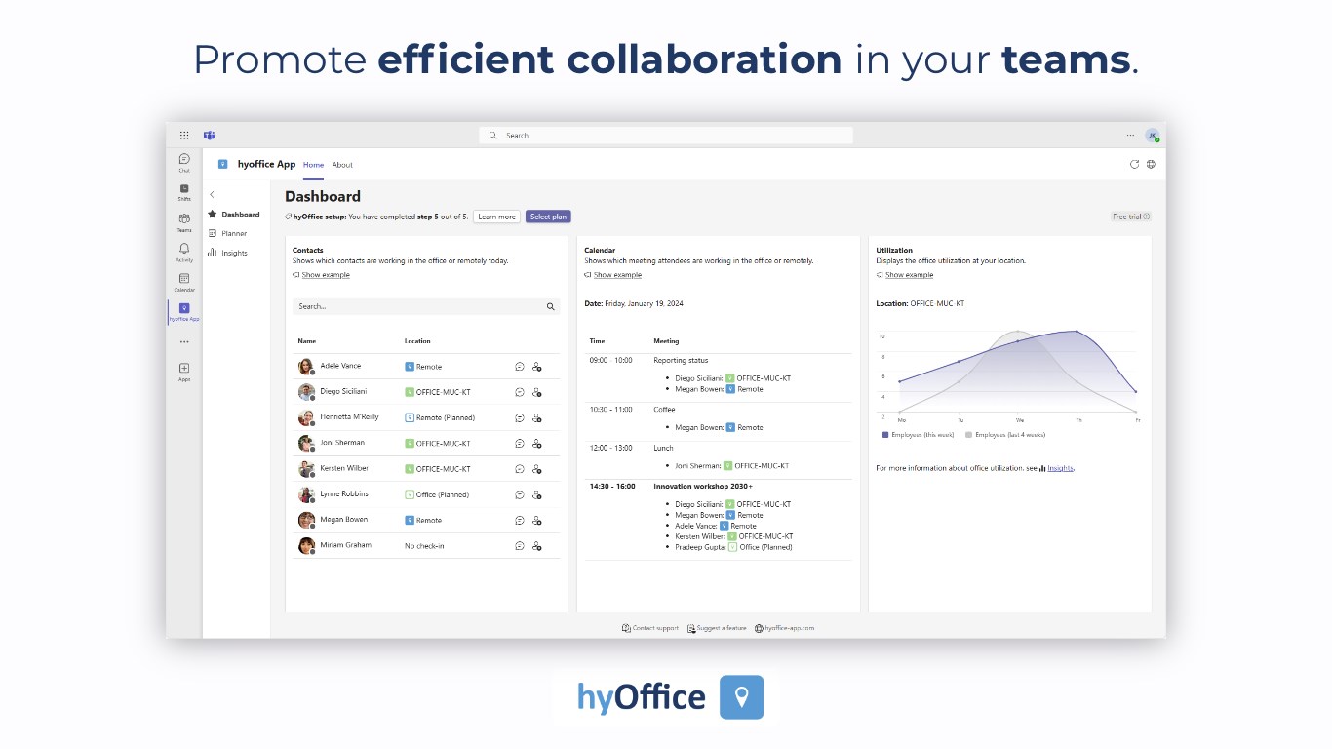Open the app in browser globe icon
This screenshot has height=749, width=1332.
(x=1151, y=164)
